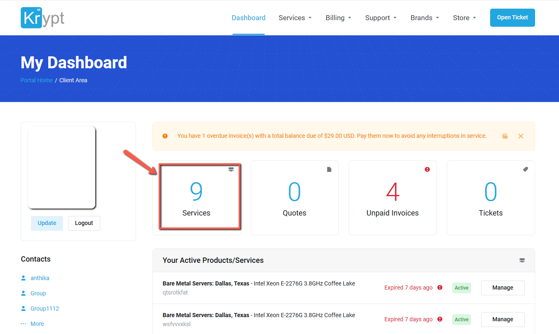Click Manage for the wsfvvvxksl server
Viewport: 559px width, 334px height.
click(503, 319)
